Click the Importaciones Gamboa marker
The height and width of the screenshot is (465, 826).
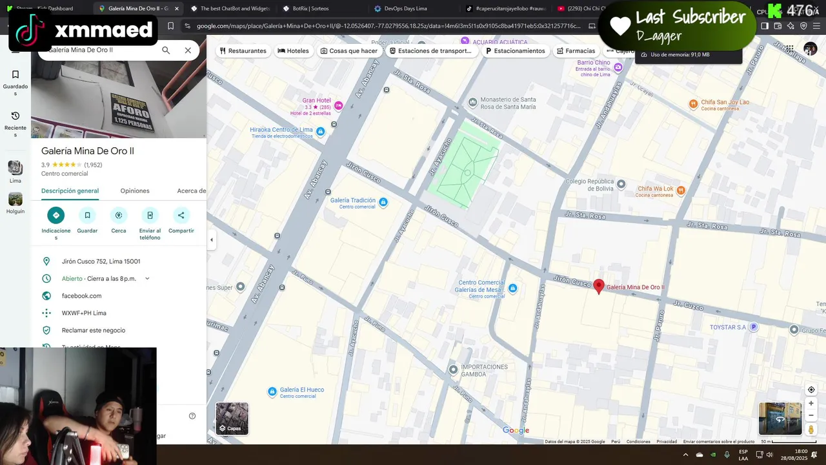pyautogui.click(x=453, y=370)
